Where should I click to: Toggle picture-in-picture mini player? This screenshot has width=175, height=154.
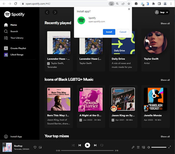(x=40, y=147)
